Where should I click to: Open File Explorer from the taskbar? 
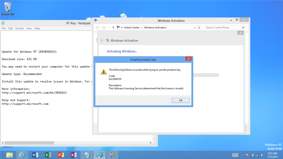(9, 155)
